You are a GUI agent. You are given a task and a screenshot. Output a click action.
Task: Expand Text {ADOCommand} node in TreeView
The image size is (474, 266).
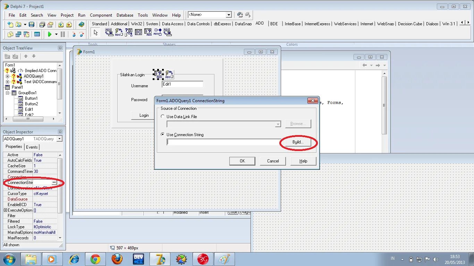click(x=7, y=82)
